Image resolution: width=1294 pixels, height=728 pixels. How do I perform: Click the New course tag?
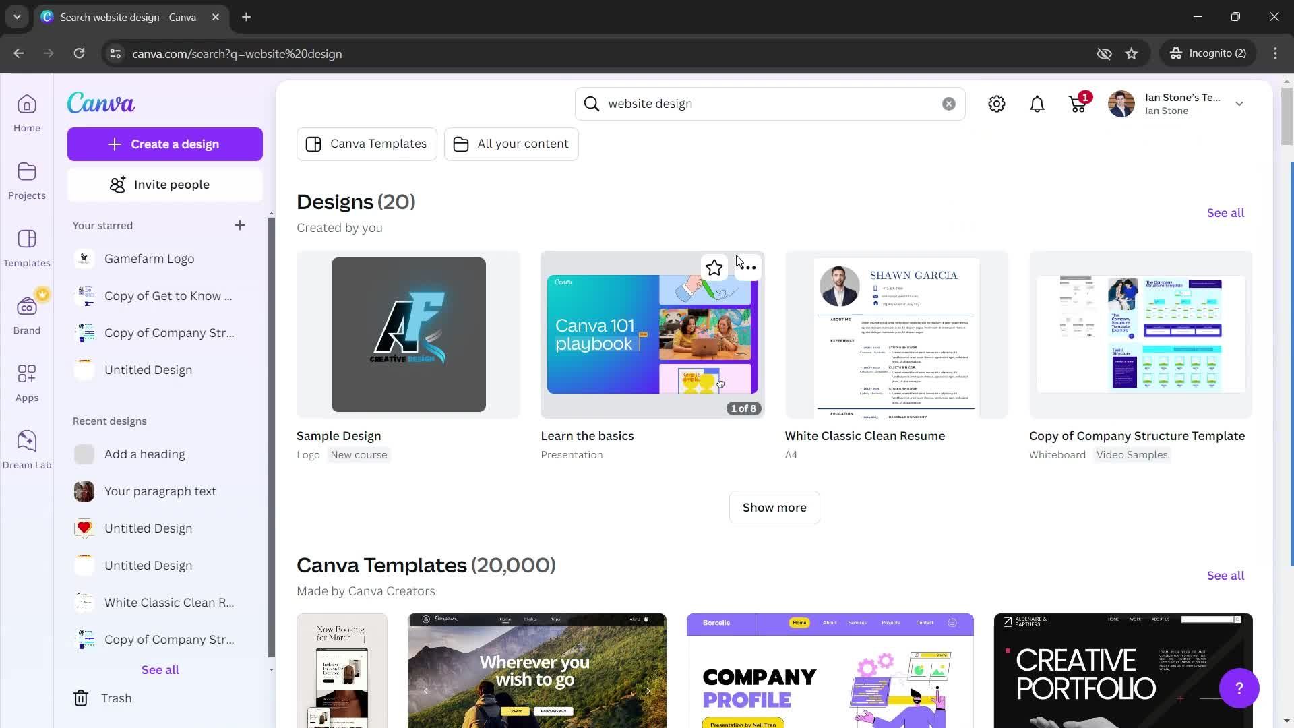[x=359, y=455]
